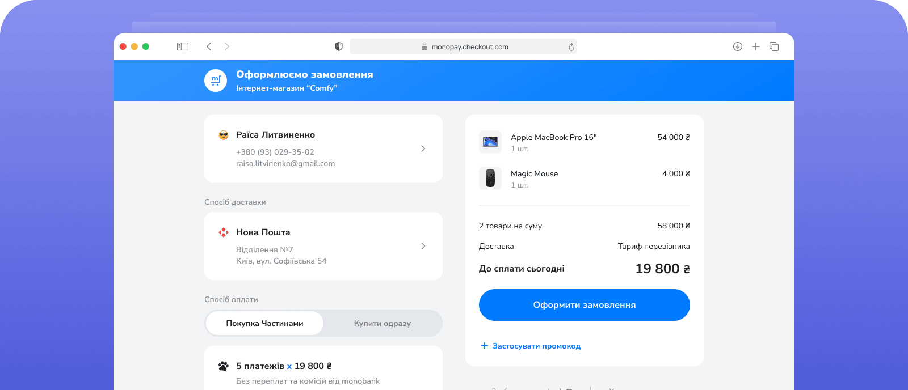This screenshot has width=908, height=390.
Task: Reload the page with the refresh icon
Action: pos(571,47)
